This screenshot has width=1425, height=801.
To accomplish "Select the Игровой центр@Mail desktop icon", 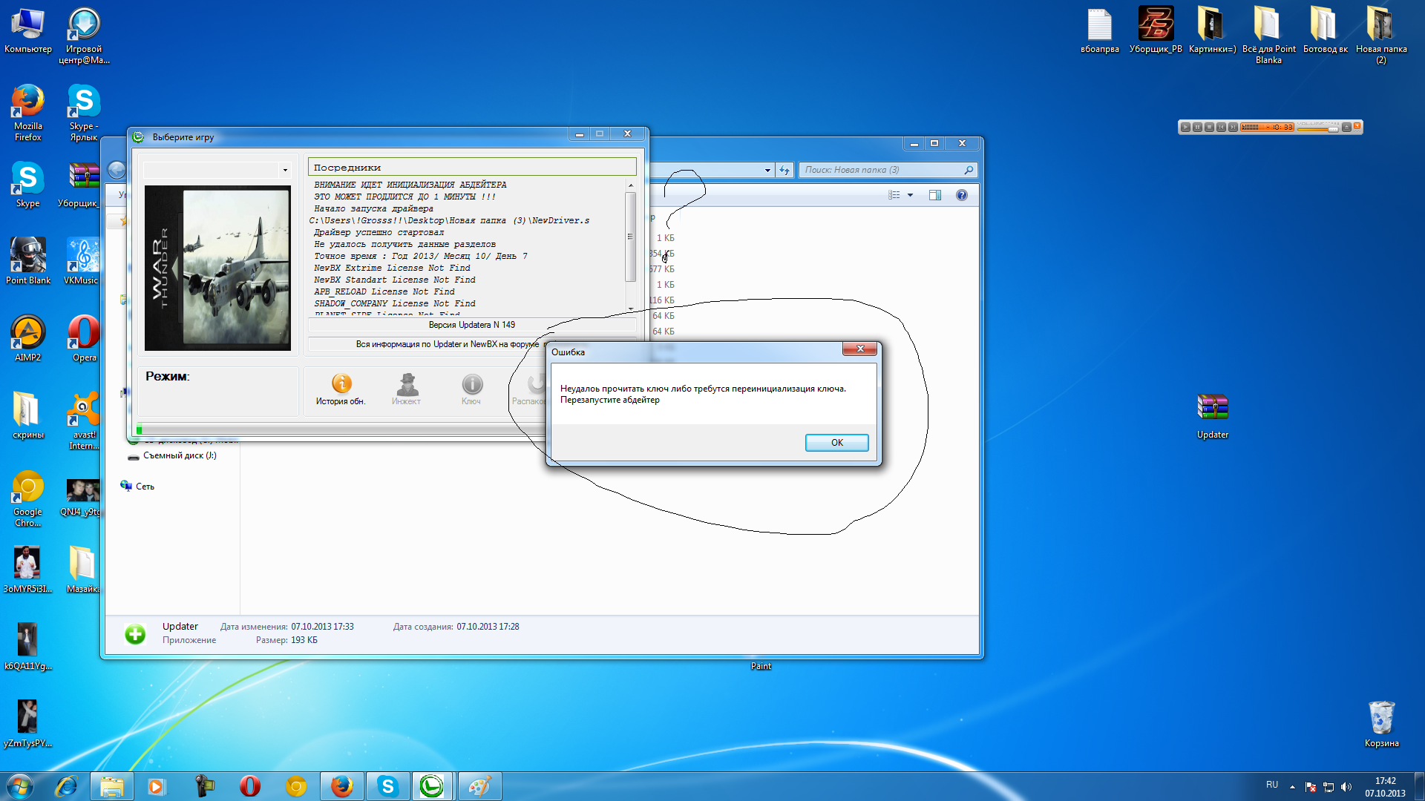I will tap(84, 36).
